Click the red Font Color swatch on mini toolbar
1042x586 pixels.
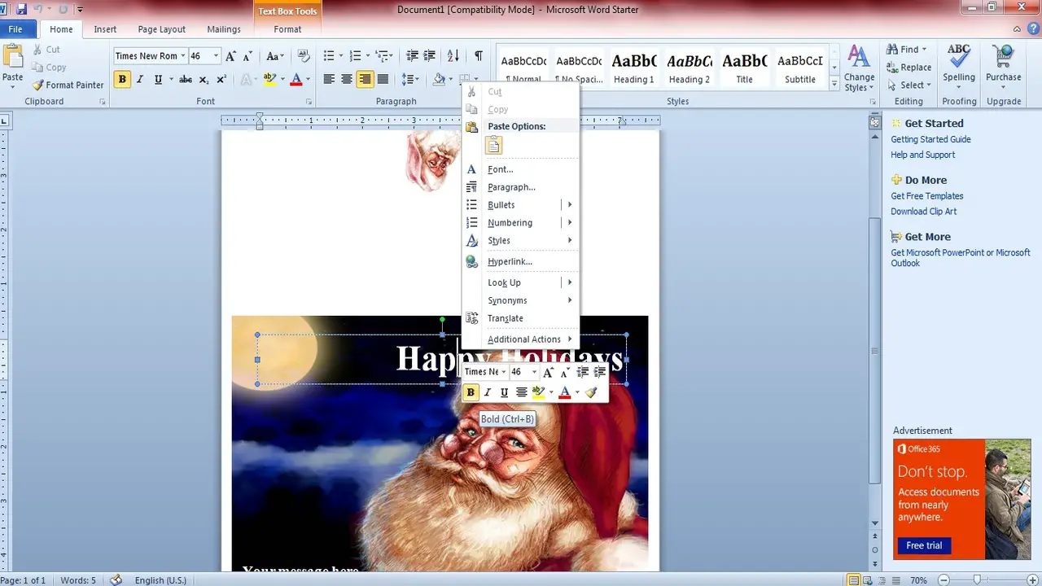[x=565, y=392]
